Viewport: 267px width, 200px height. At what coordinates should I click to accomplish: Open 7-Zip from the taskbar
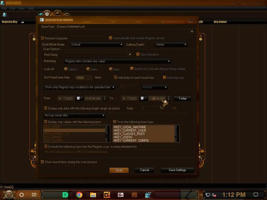pos(120,195)
